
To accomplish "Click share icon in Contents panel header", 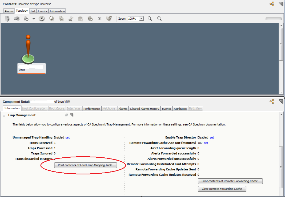I will (272, 4).
